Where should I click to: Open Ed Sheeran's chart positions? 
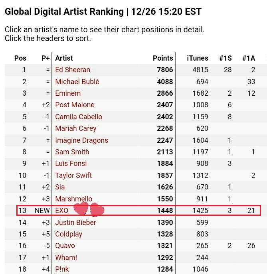(73, 70)
